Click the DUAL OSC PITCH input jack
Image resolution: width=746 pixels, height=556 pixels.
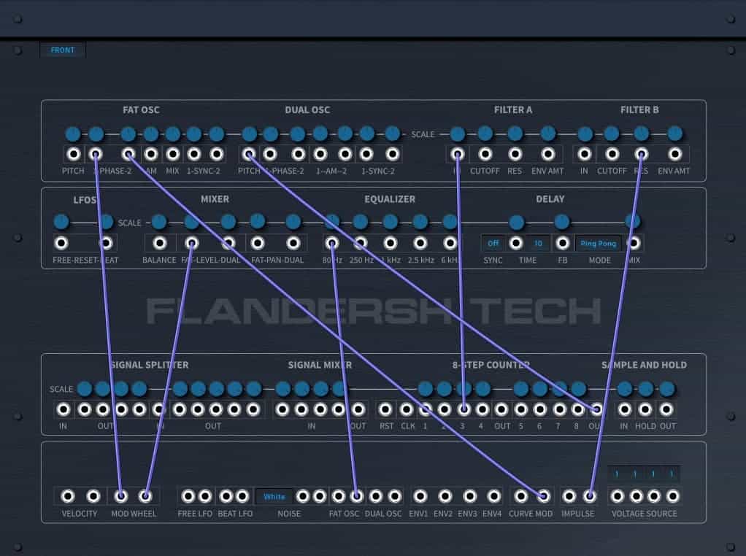coord(249,154)
